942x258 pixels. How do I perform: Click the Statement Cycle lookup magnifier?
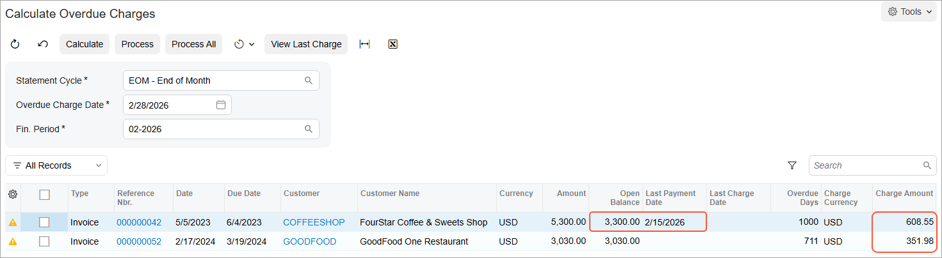point(308,80)
